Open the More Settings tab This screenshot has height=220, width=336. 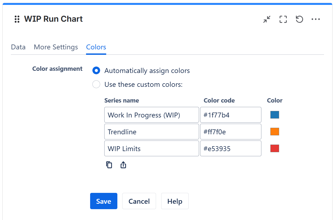point(56,47)
